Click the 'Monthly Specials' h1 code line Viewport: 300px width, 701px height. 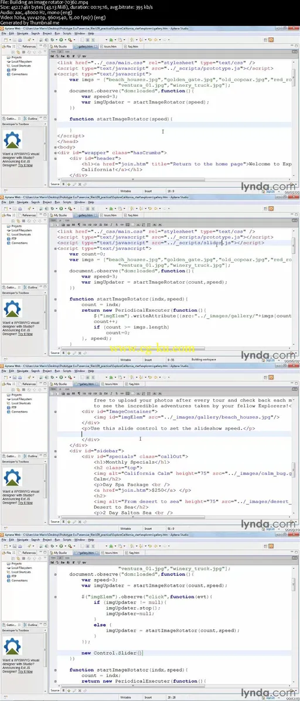coord(131,462)
